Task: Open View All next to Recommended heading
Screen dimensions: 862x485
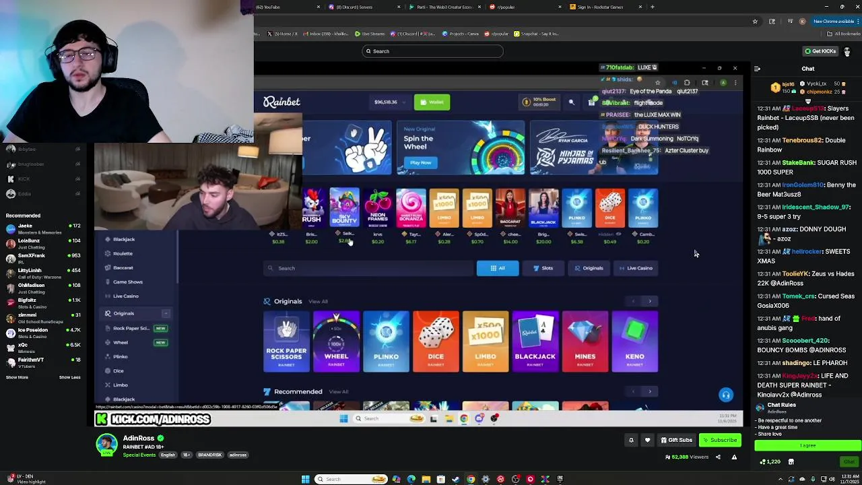Action: click(339, 392)
